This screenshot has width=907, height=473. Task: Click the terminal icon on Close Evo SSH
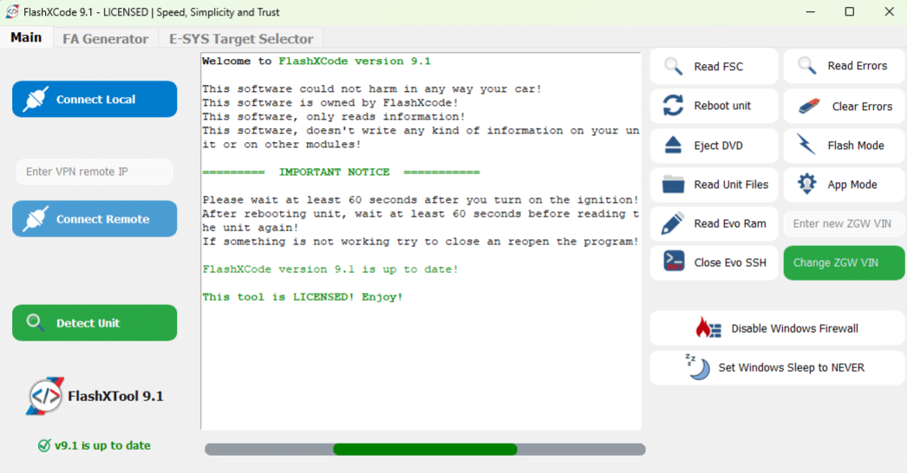coord(673,262)
